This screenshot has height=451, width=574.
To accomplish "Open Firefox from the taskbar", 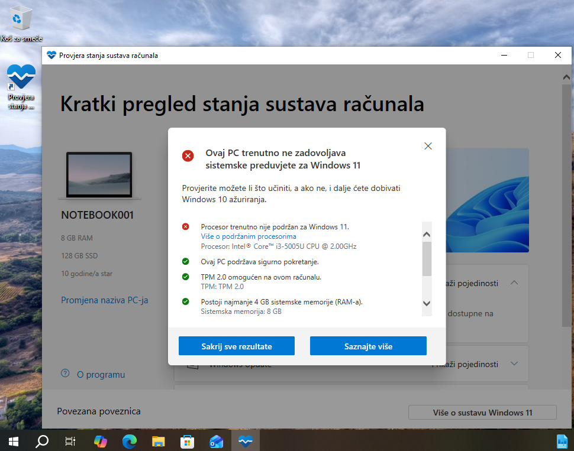I will (100, 441).
